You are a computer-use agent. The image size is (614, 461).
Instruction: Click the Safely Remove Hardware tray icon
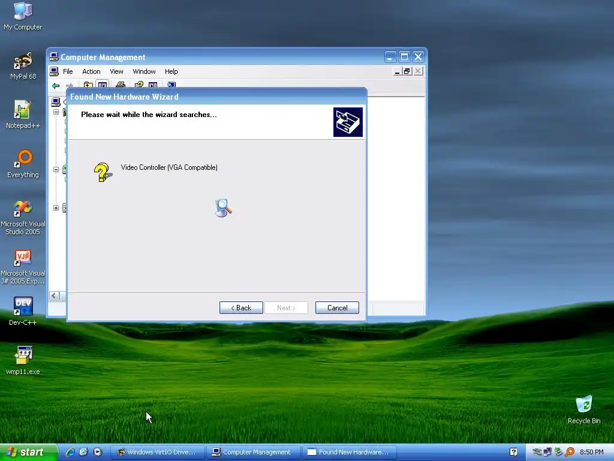[x=558, y=452]
